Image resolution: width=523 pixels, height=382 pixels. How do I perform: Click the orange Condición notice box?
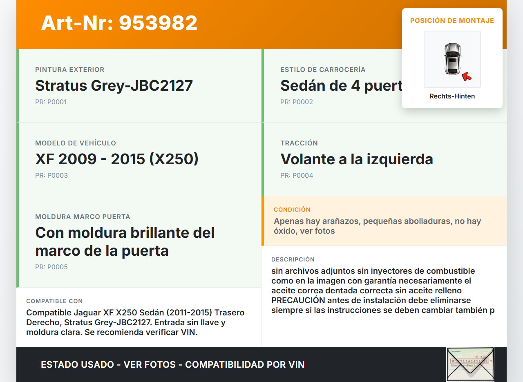[x=383, y=221]
